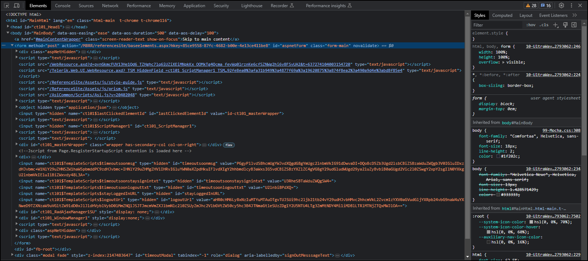The height and width of the screenshot is (261, 588).
Task: Switch to the Layout pane tab
Action: click(x=526, y=15)
